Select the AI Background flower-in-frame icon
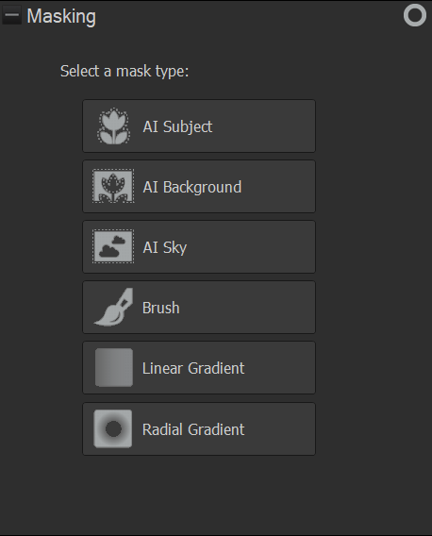432x536 pixels. pos(113,186)
